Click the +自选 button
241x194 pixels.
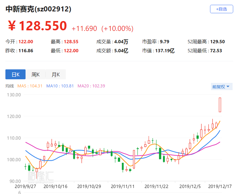[221, 9]
